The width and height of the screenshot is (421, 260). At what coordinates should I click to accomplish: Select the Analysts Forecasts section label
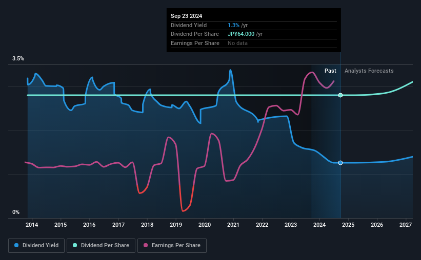click(369, 71)
